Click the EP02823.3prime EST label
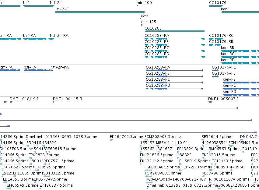 (44, 155)
